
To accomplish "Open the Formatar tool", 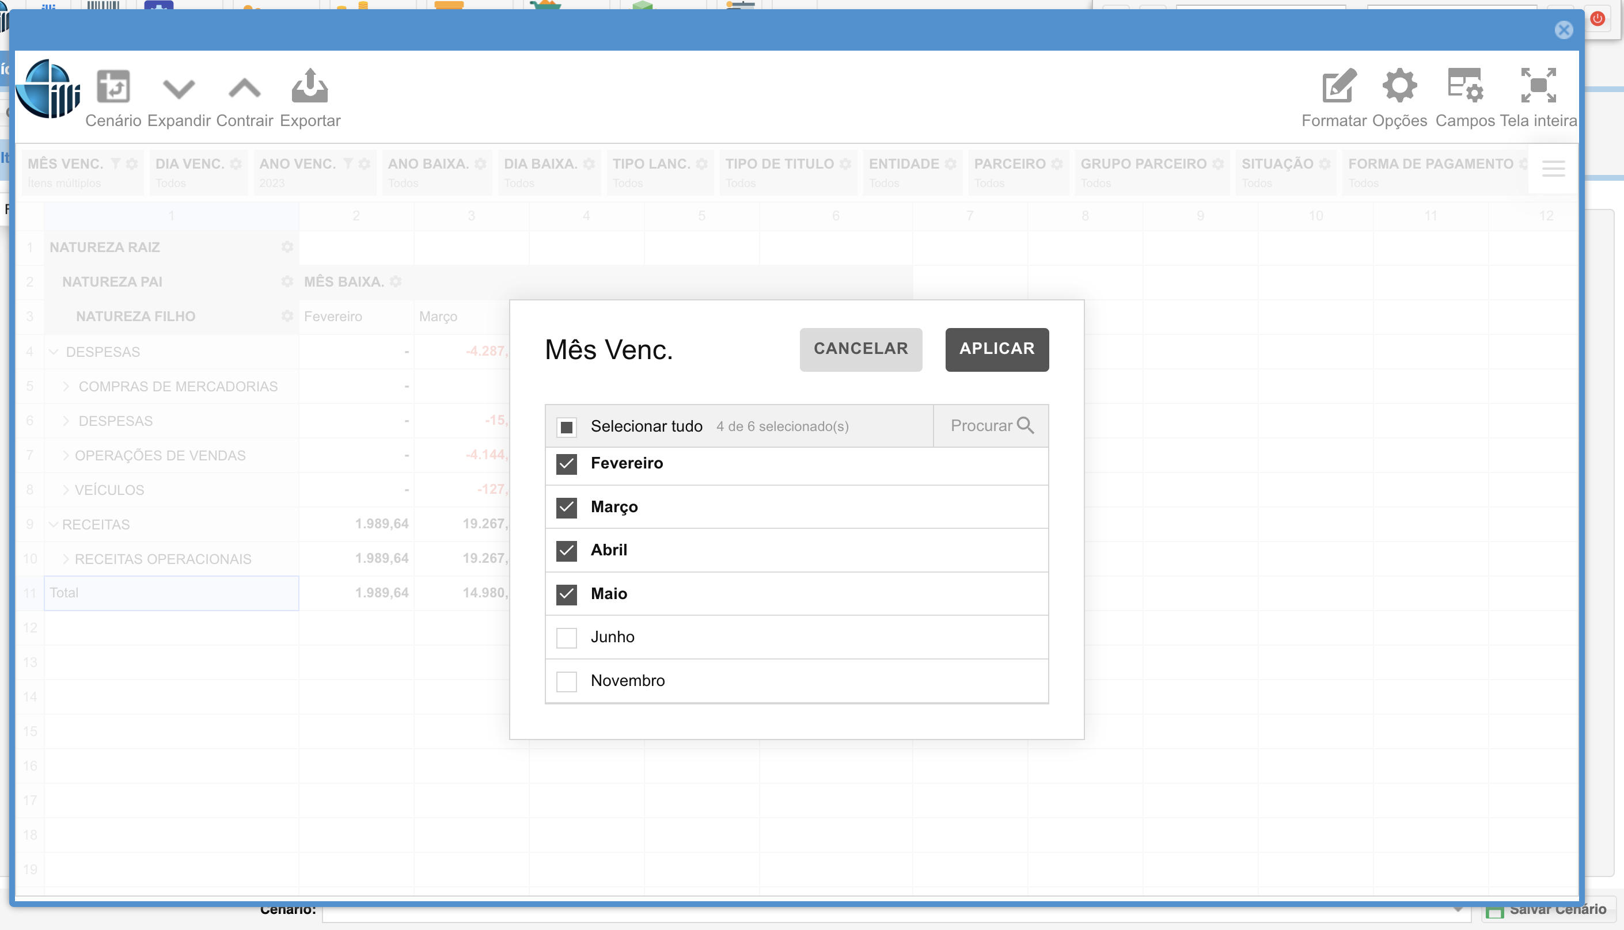I will point(1338,86).
